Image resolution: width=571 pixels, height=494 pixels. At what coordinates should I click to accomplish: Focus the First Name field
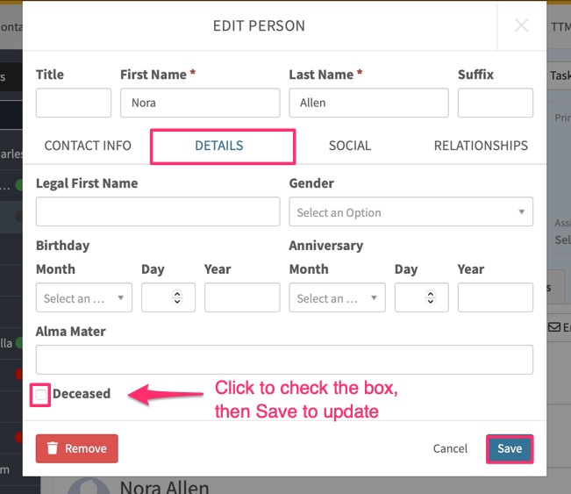tap(200, 103)
